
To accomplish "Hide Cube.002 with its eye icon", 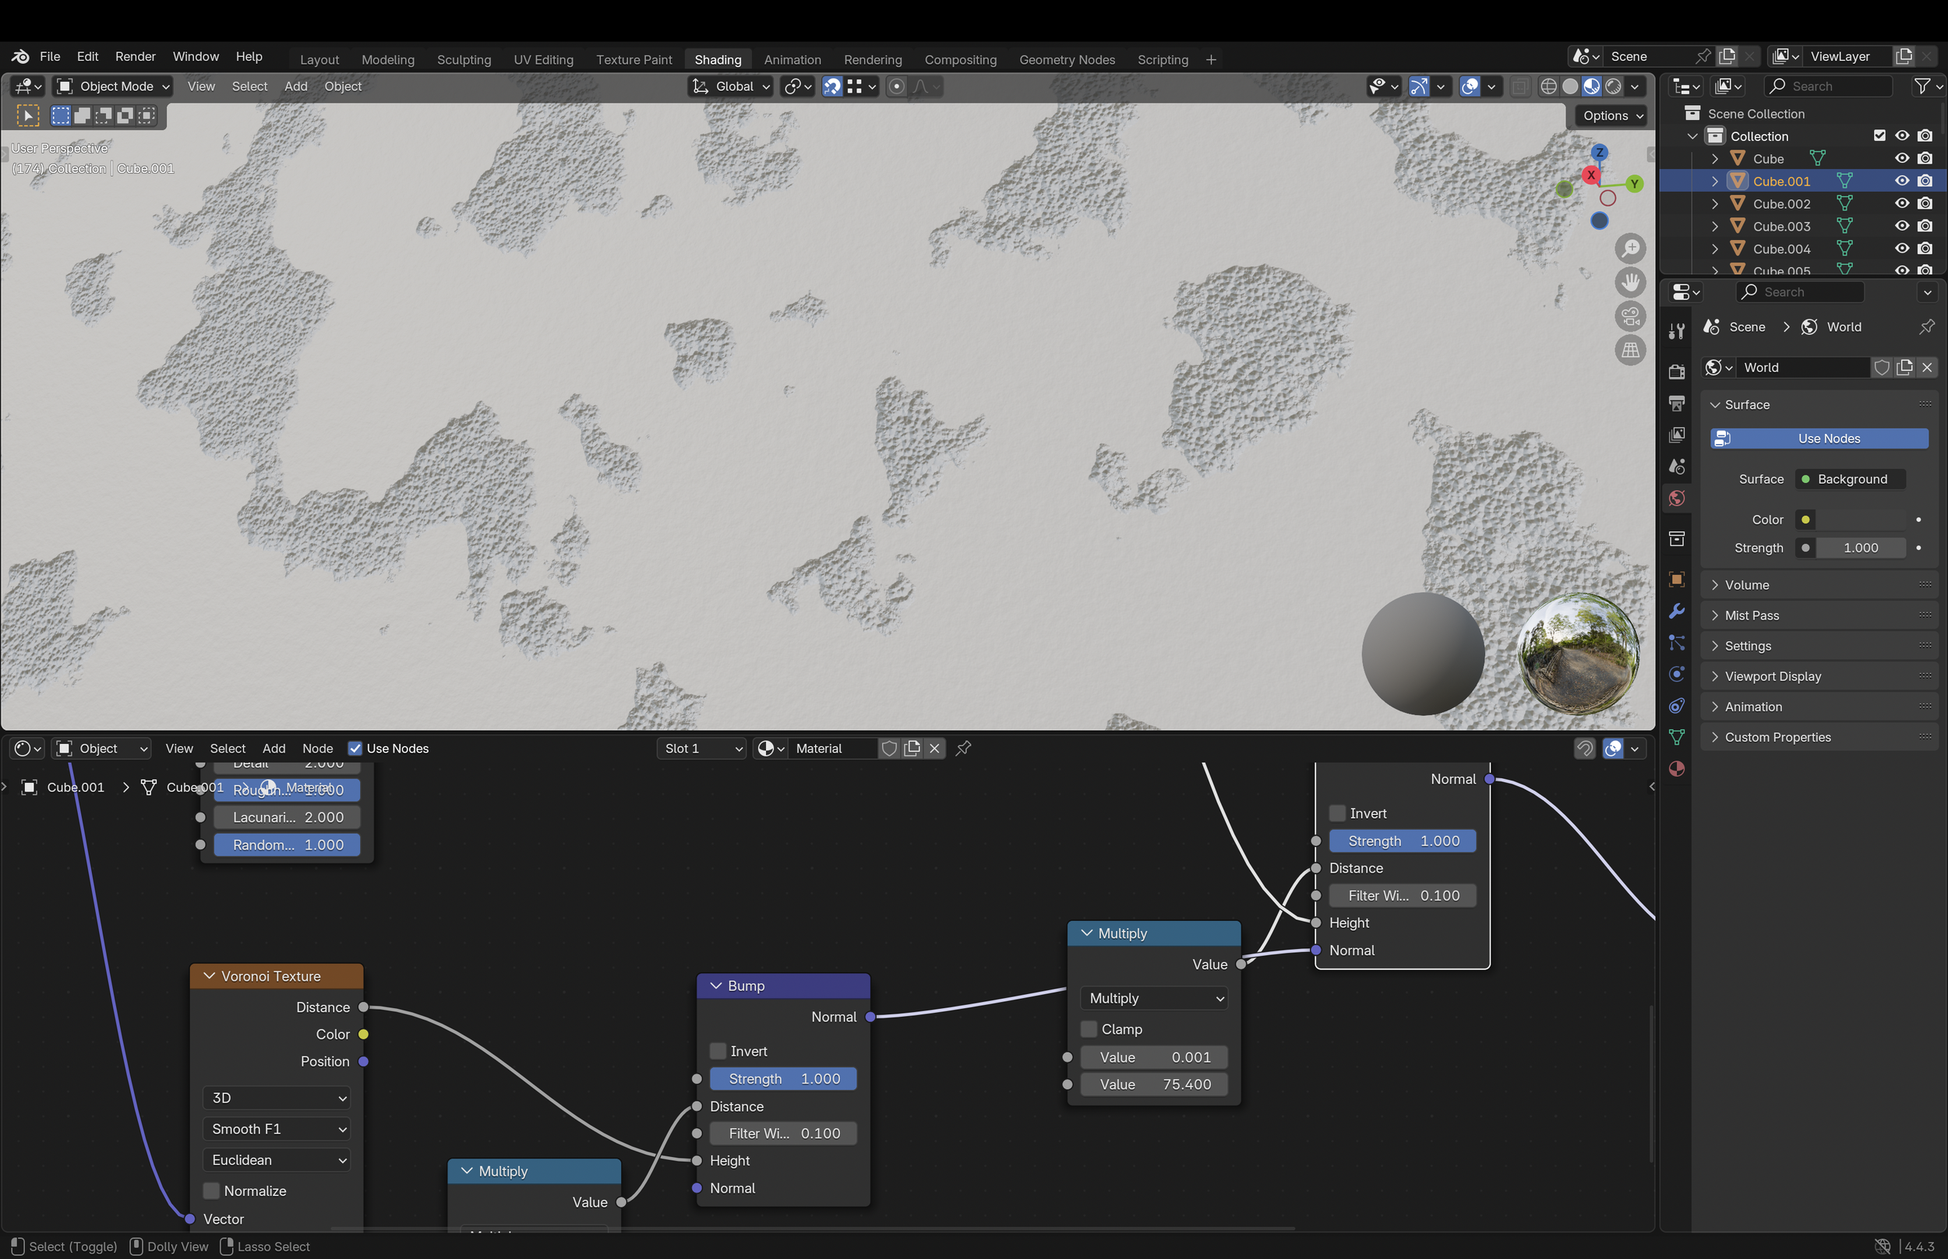I will click(x=1902, y=203).
